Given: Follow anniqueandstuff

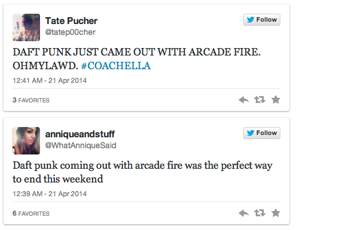Looking at the screenshot, I should [261, 133].
